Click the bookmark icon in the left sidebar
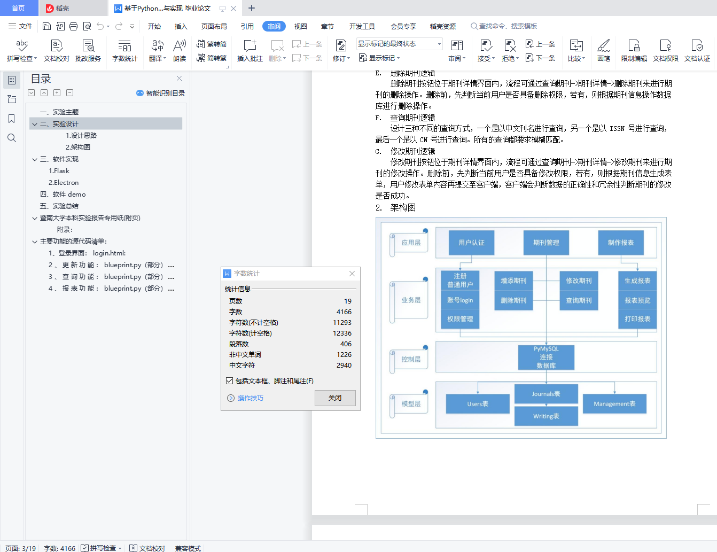This screenshot has width=717, height=552. click(x=12, y=119)
